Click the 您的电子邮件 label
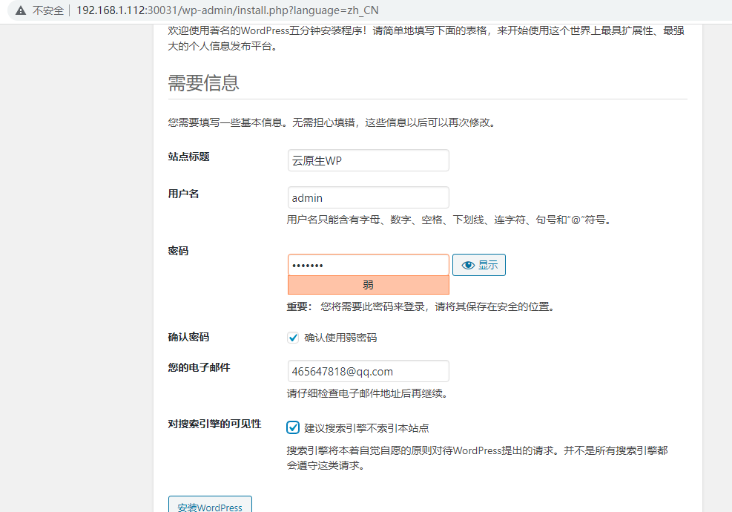 199,367
